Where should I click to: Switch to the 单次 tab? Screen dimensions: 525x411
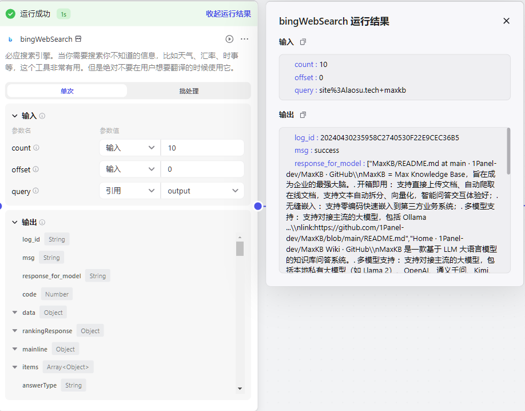(x=67, y=91)
